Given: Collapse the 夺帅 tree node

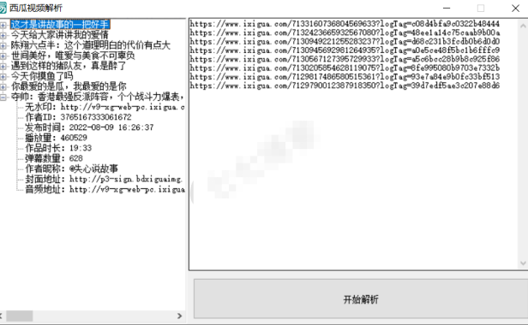Looking at the screenshot, I should [x=3, y=97].
